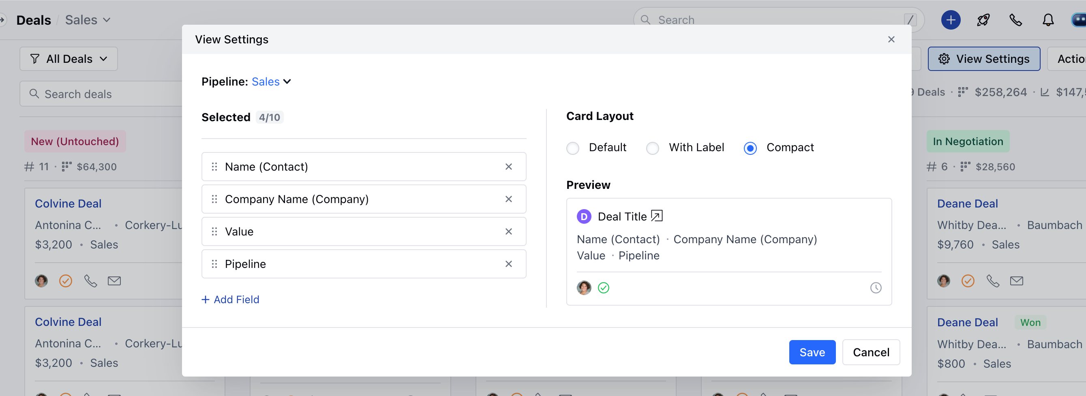Open the Actions menu at top right
This screenshot has width=1086, height=396.
pyautogui.click(x=1071, y=59)
